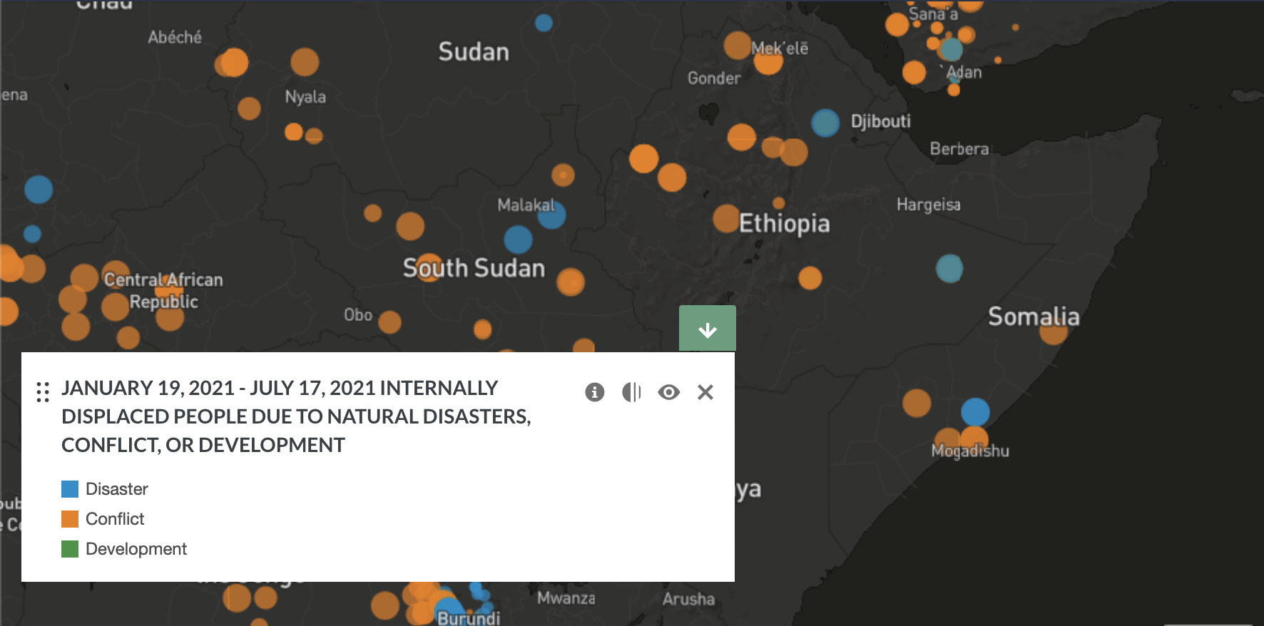Select the Conflict legend label
Image resolution: width=1264 pixels, height=626 pixels.
[x=115, y=519]
